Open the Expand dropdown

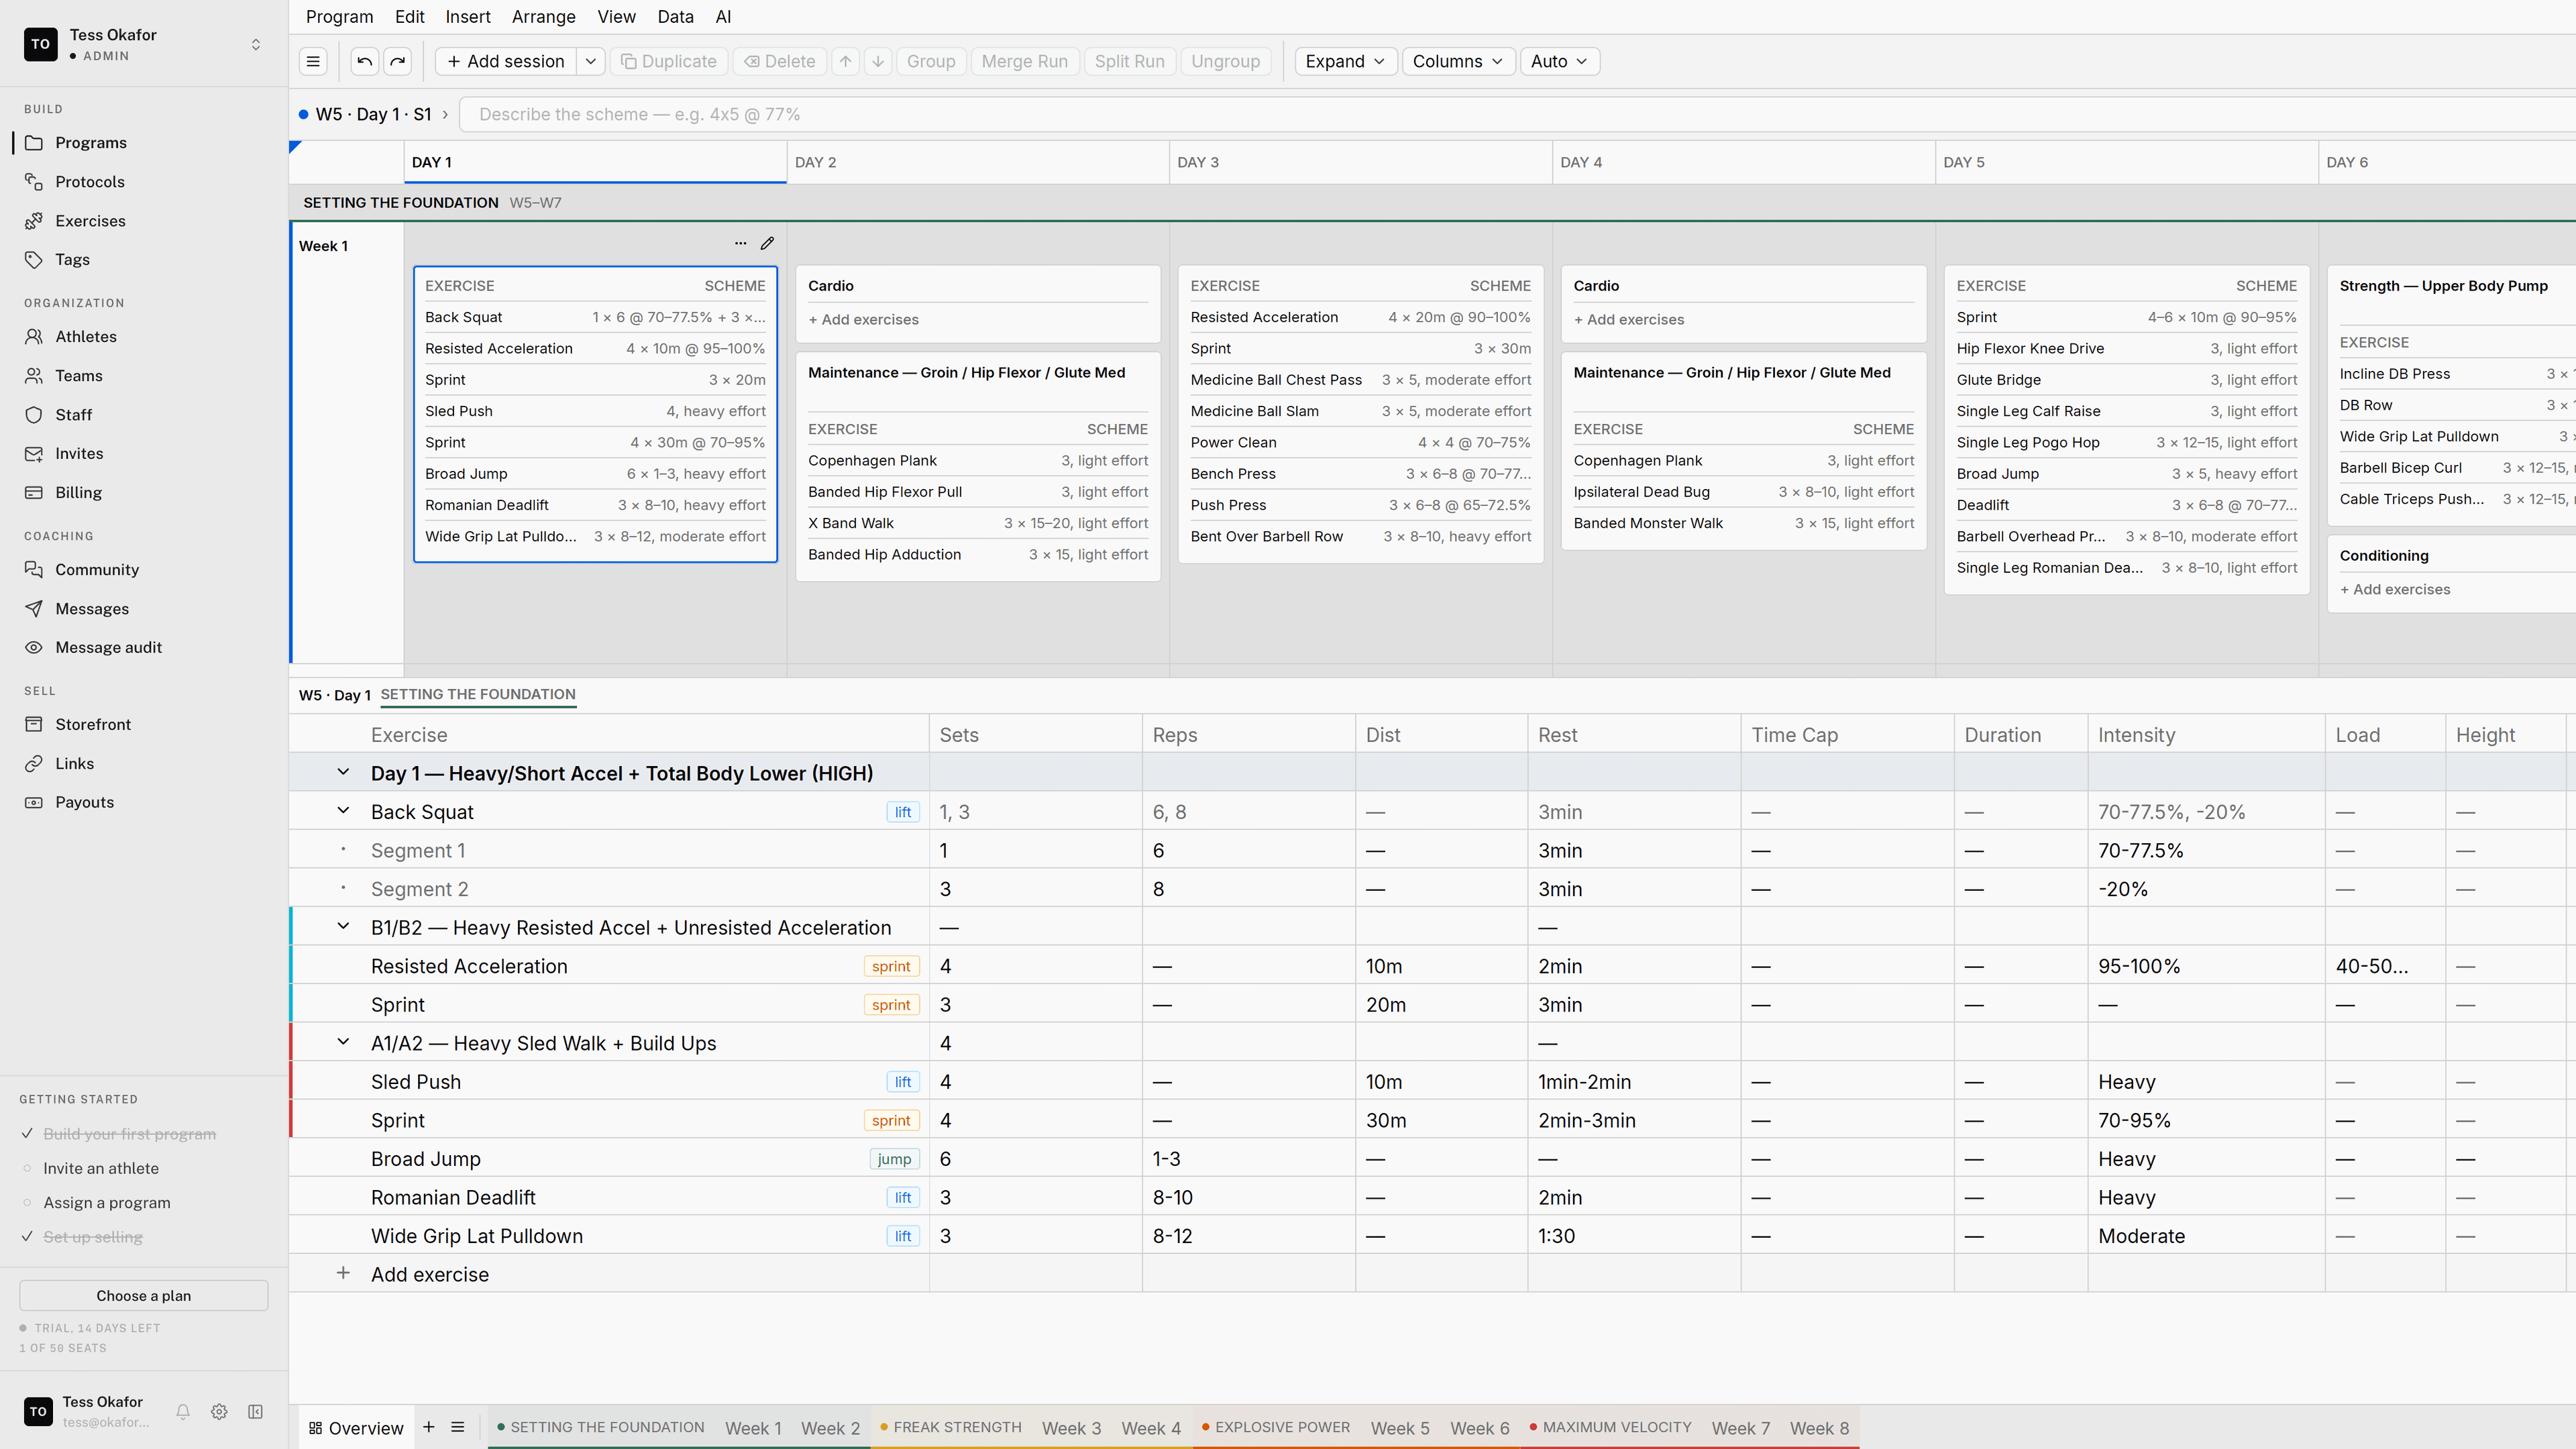[x=1345, y=61]
